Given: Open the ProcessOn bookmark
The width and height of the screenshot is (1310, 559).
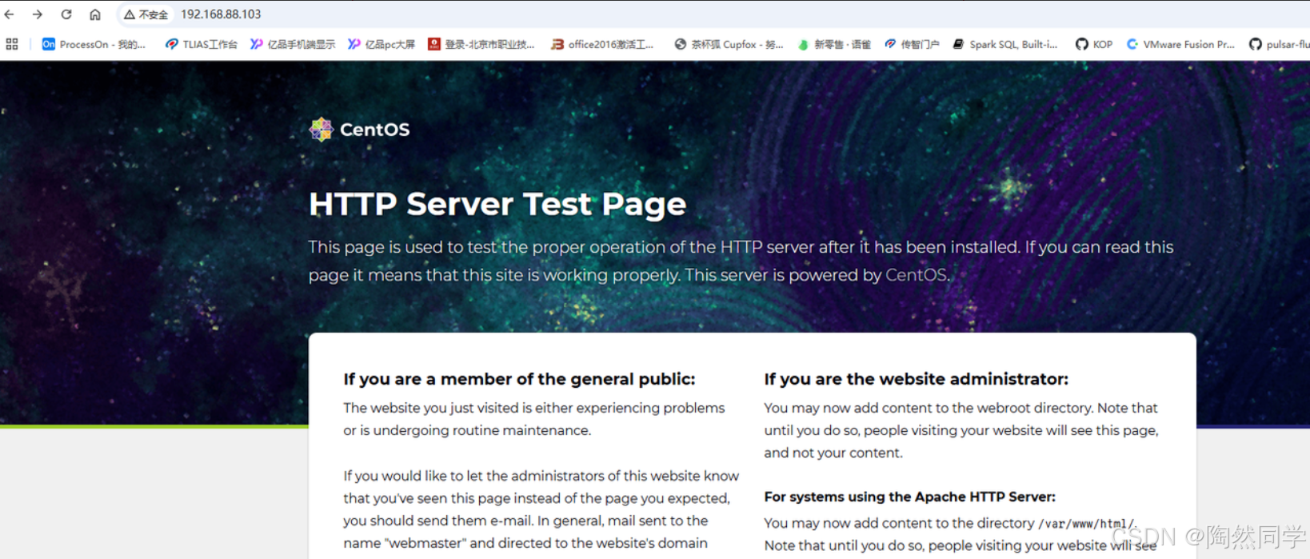Looking at the screenshot, I should [94, 44].
